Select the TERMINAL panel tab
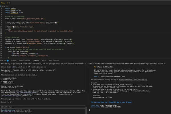Image resolution: width=171 pixels, height=114 pixels. click(x=36, y=61)
